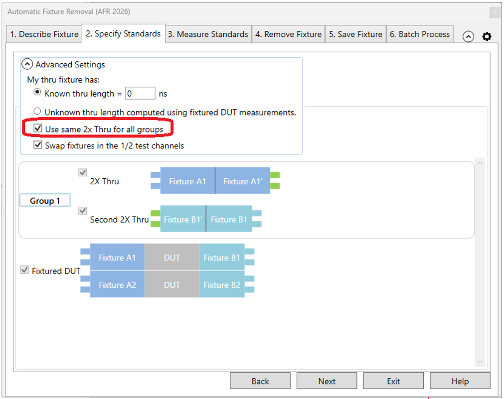
Task: Close the AFR dialog window
Action: click(x=494, y=12)
